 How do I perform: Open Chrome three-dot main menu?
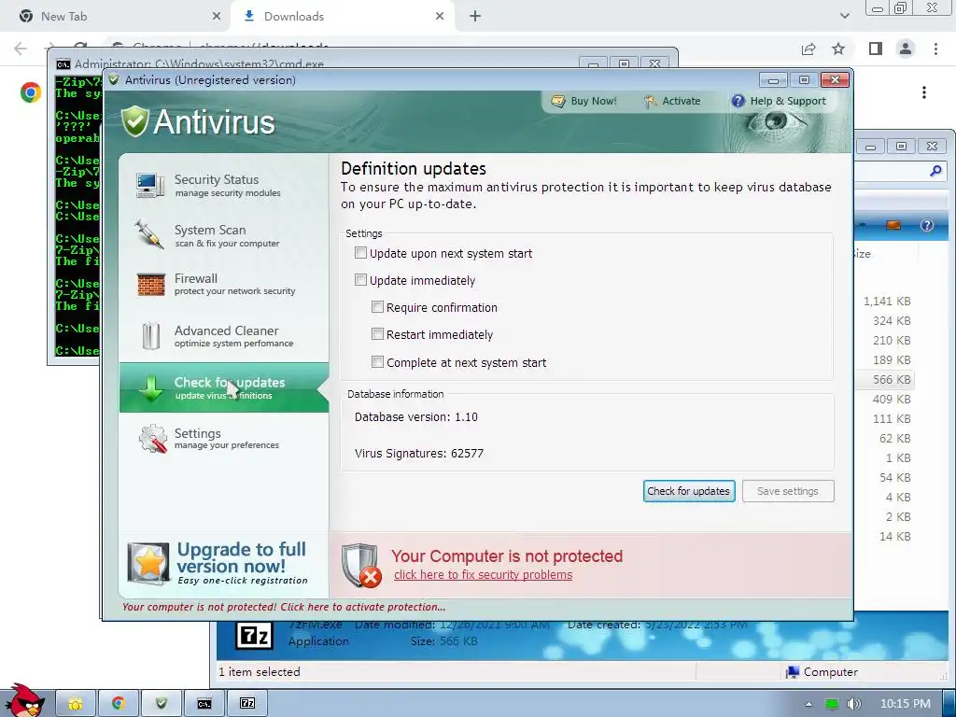[935, 49]
